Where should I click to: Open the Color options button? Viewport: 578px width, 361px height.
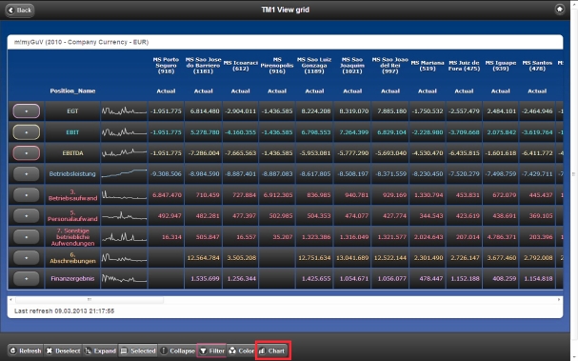pyautogui.click(x=242, y=351)
